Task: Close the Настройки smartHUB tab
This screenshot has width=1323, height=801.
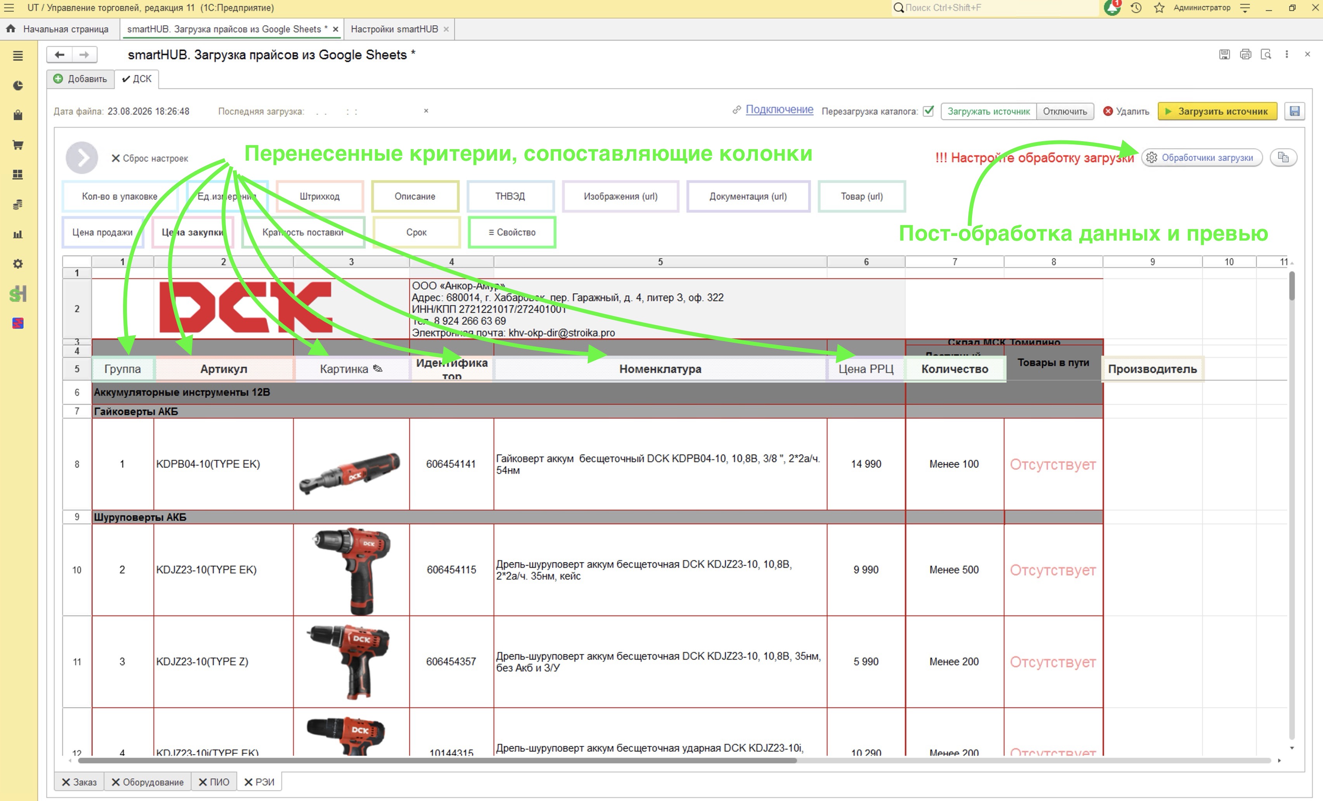Action: 446,29
